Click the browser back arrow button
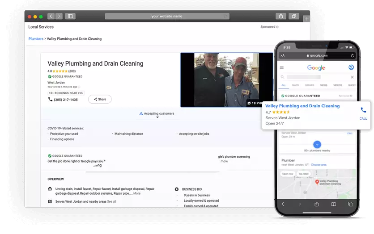374x234 pixels. [51, 16]
